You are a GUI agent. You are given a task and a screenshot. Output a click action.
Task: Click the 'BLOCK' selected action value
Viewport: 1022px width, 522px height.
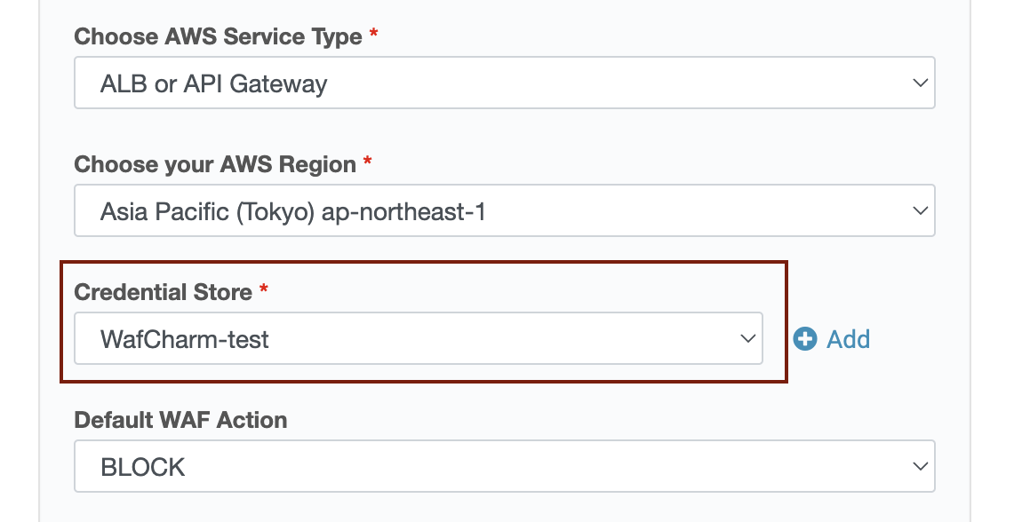[143, 467]
